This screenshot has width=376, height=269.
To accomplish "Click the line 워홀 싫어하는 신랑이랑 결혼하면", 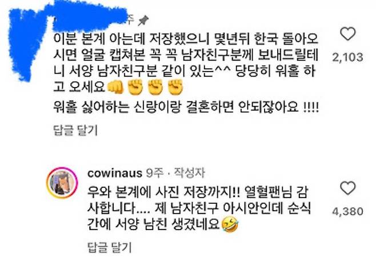I will pos(186,108).
